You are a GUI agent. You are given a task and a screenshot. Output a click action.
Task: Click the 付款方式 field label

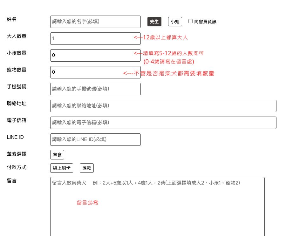(x=17, y=167)
